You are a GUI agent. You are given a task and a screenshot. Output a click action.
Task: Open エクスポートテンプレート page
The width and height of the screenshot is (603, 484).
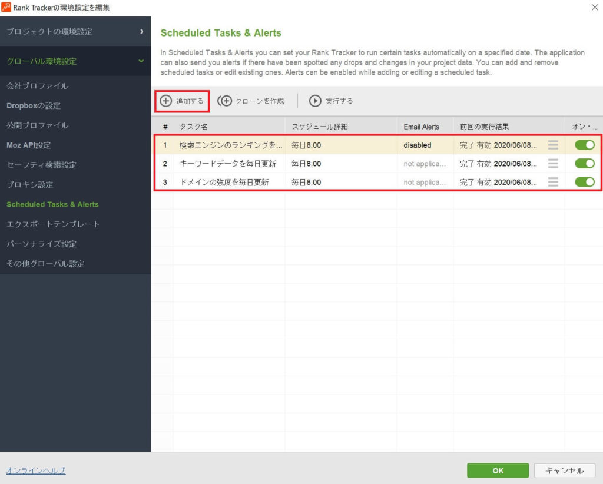click(x=52, y=224)
